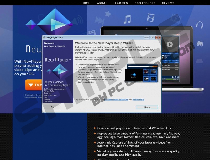Click 'Create mixed playlists with Internet and PC video clips'
The image size is (210, 160).
pos(134,128)
